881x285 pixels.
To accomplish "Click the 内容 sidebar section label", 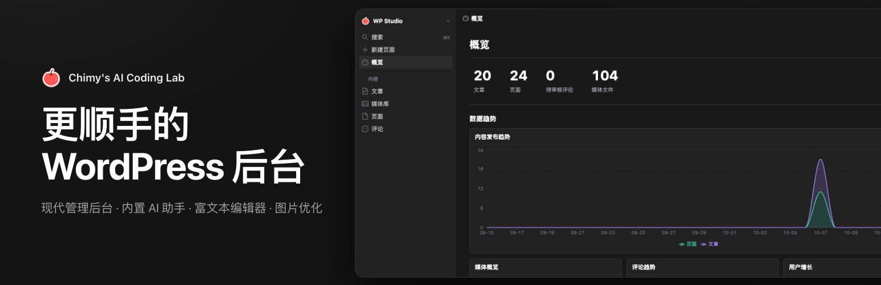I will click(373, 79).
